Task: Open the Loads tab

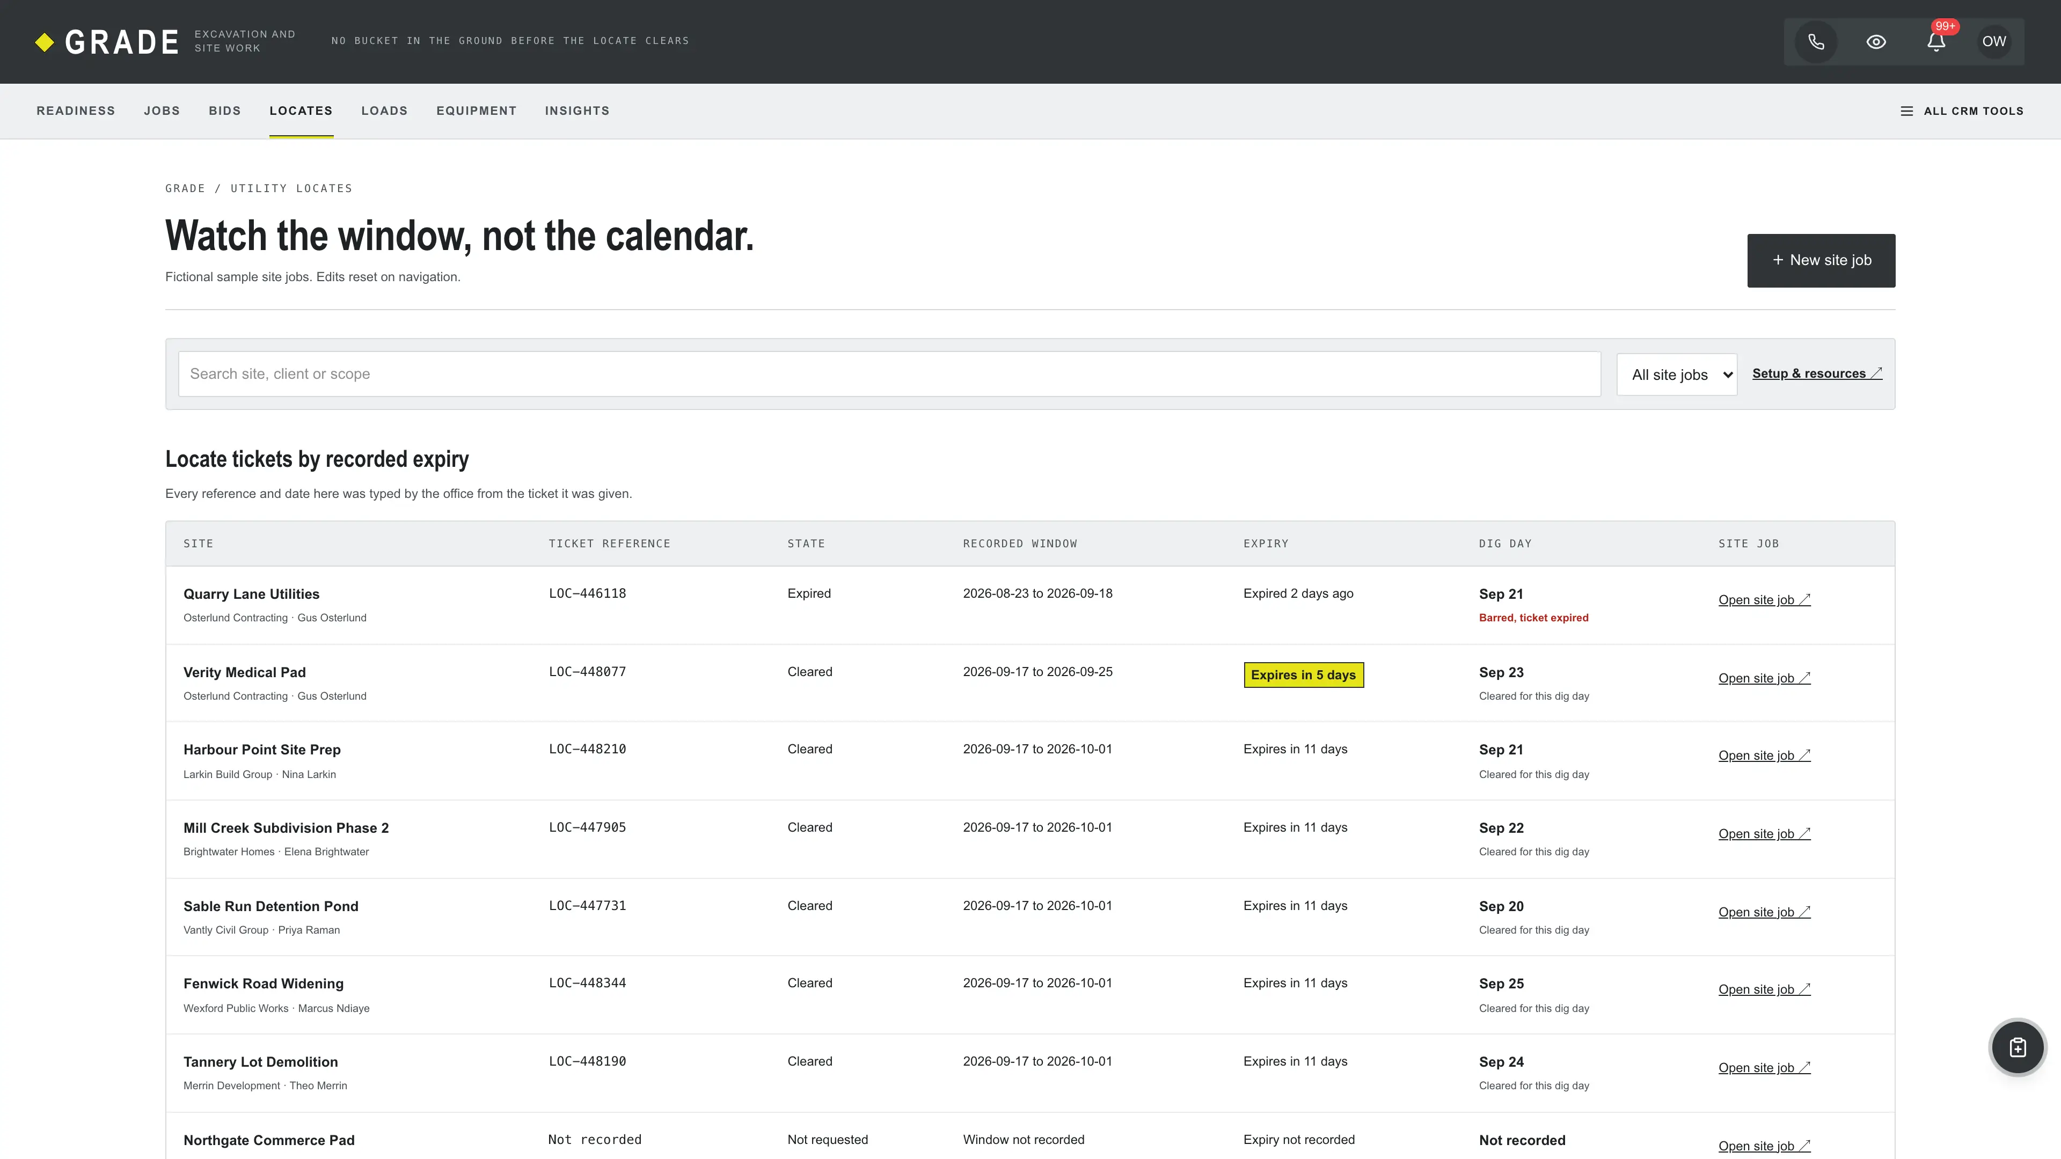Action: (384, 111)
